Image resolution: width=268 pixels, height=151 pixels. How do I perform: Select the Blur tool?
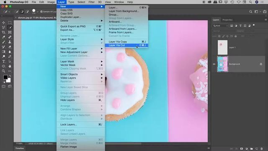click(x=10, y=52)
